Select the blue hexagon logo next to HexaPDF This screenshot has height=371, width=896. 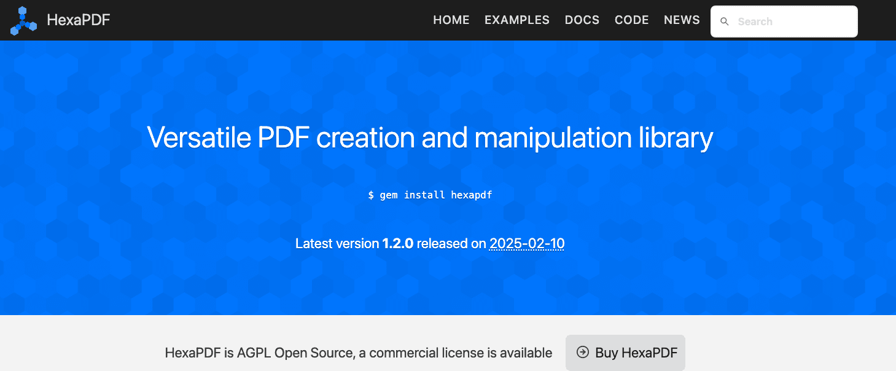click(x=23, y=20)
